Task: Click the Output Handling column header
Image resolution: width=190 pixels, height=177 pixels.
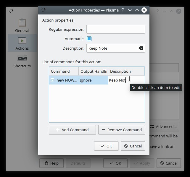Action: click(x=93, y=71)
